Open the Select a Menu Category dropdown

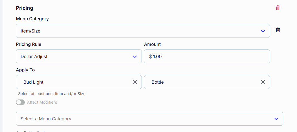click(149, 119)
